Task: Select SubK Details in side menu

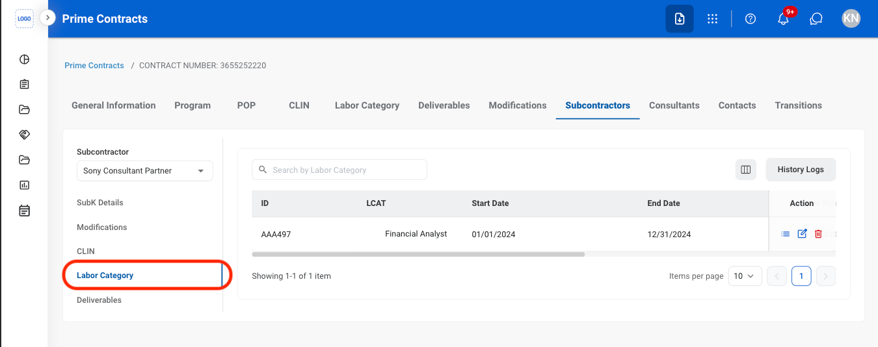Action: 100,203
